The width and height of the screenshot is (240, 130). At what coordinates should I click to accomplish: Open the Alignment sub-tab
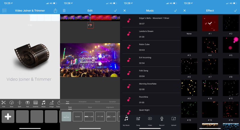coord(110,107)
